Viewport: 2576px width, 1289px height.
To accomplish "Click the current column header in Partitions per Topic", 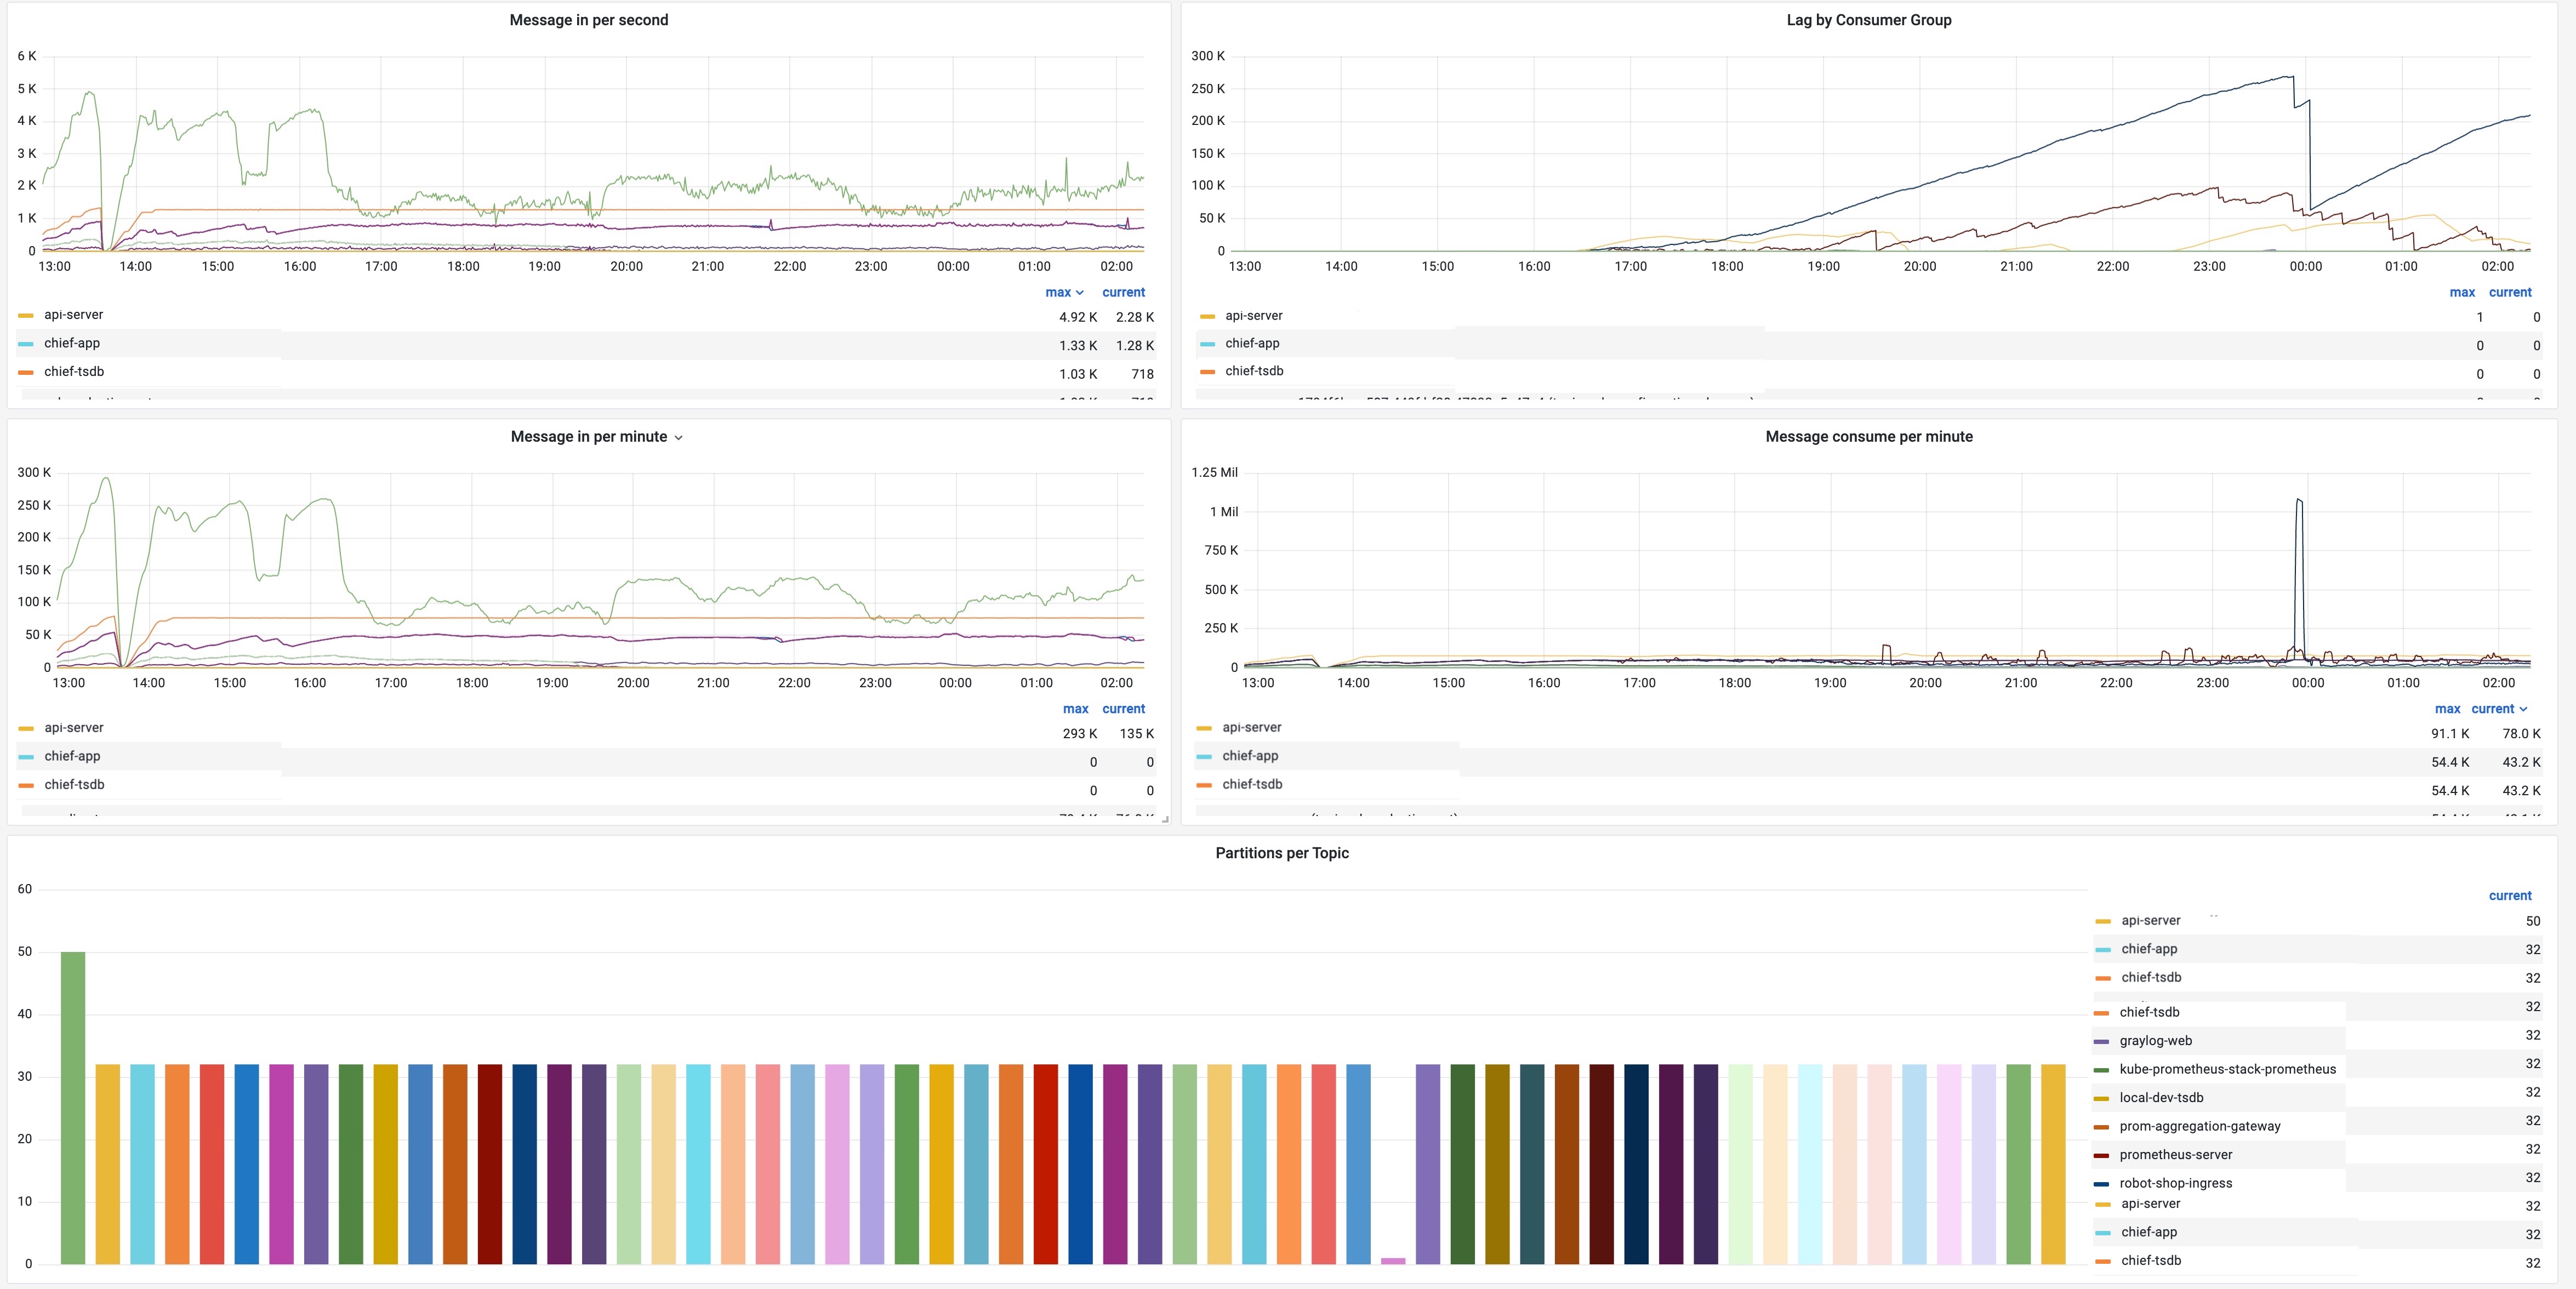I will click(x=2511, y=895).
